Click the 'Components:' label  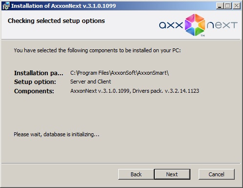tap(34, 91)
